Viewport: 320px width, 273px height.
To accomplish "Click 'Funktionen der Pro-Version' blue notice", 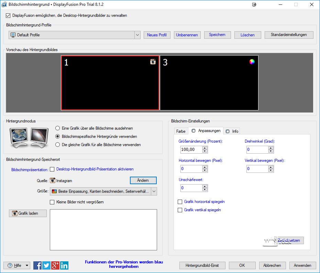I will tap(124, 264).
